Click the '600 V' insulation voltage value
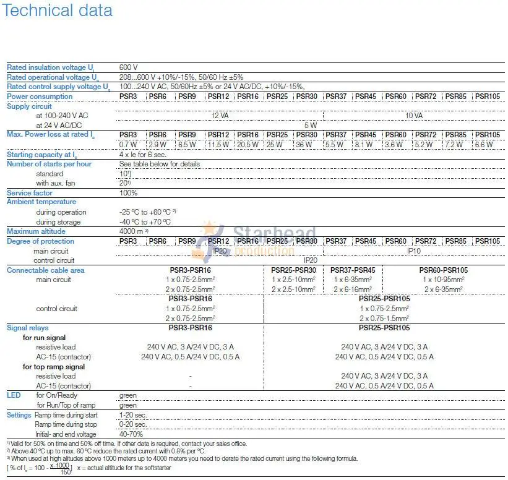Viewport: 508px width, 480px height. coord(128,67)
